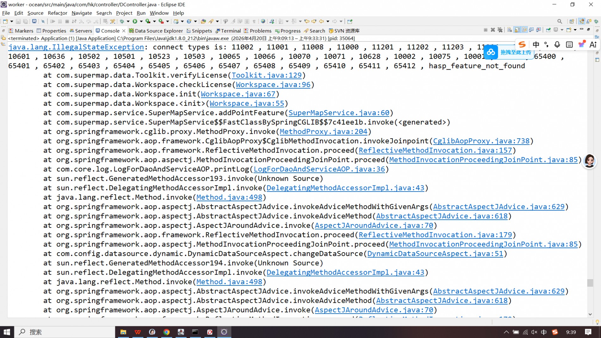601x338 pixels.
Task: Click the toolbar magnifier search icon
Action: 560,21
